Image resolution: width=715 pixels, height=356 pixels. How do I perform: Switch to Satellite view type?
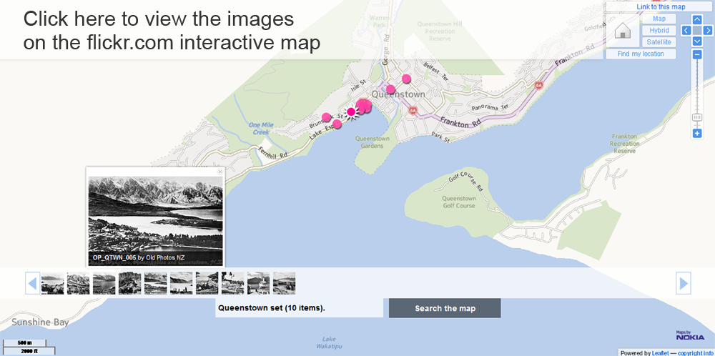click(x=659, y=42)
